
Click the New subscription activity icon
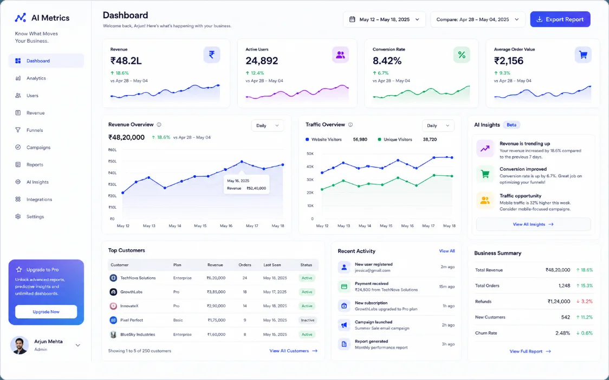344,305
